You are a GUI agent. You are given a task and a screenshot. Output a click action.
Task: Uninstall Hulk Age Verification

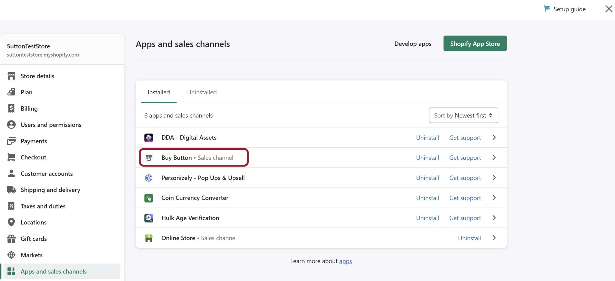point(427,218)
